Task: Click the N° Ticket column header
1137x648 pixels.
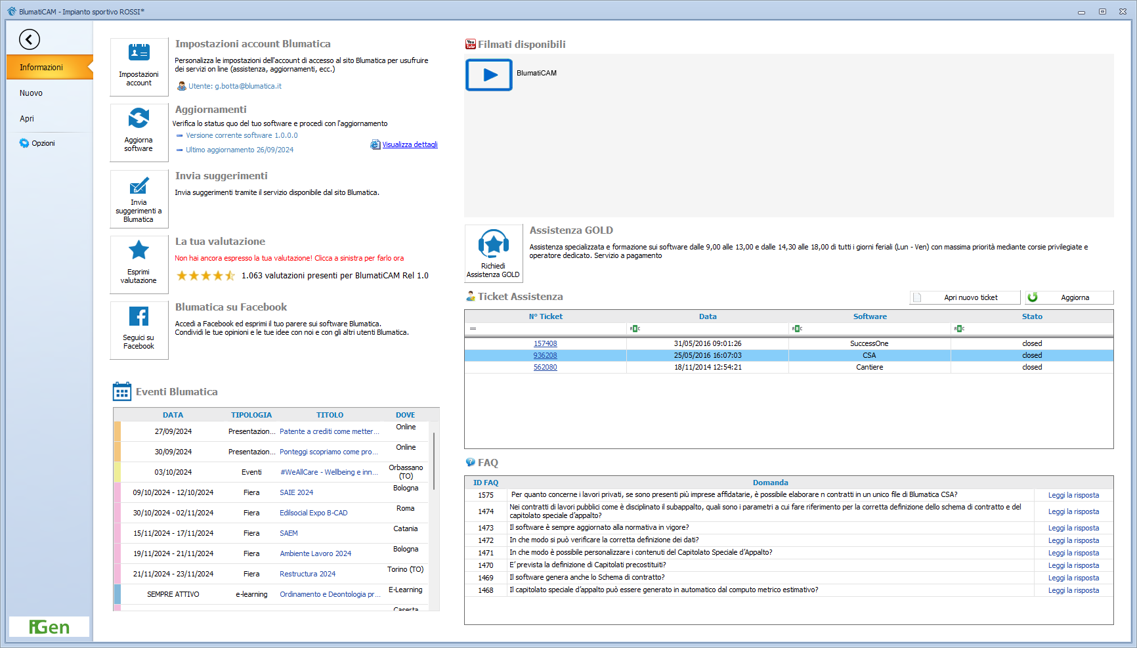Action: [x=546, y=316]
